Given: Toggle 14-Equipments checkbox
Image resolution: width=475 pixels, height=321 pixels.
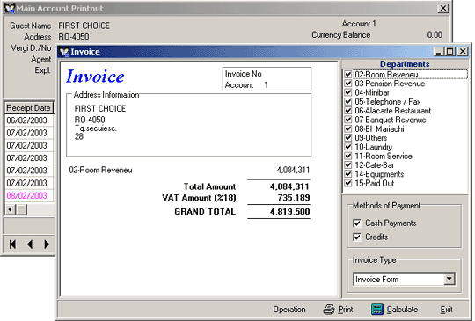Looking at the screenshot, I should (x=348, y=174).
